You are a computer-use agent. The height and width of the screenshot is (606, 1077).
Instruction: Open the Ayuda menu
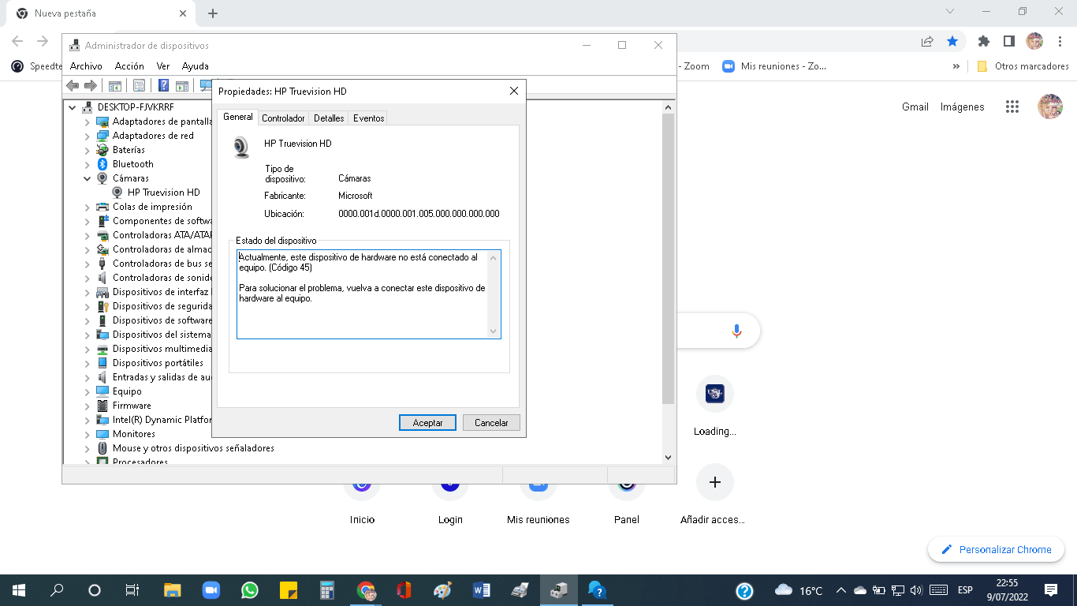(196, 66)
